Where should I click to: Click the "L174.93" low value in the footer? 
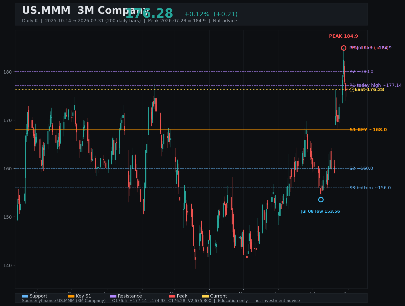[x=157, y=301]
